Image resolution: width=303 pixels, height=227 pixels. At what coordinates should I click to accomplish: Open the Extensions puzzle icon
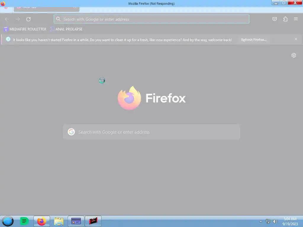pos(285,19)
